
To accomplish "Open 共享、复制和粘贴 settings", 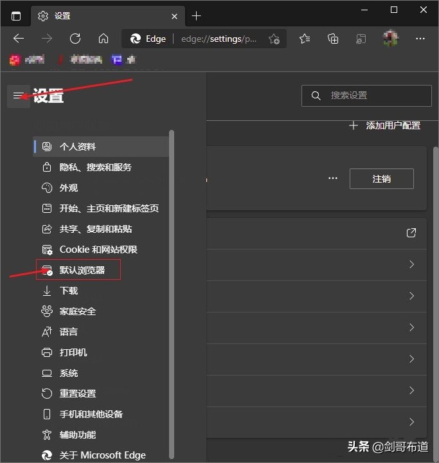I will (101, 229).
